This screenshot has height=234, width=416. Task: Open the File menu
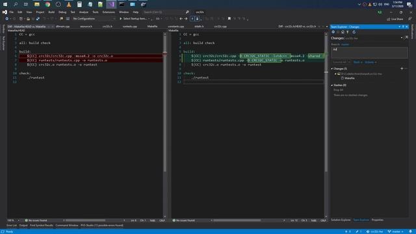point(12,12)
